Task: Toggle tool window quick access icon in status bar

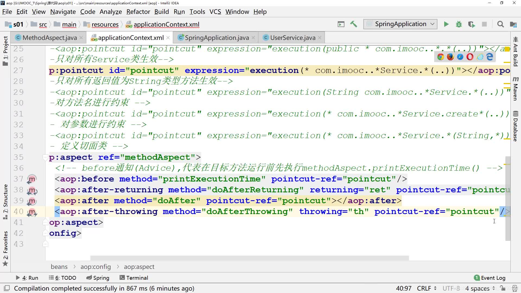Action: (7, 288)
